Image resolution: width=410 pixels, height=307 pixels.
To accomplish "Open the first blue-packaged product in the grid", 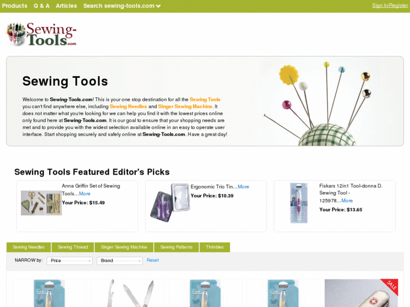I will coord(49,293).
